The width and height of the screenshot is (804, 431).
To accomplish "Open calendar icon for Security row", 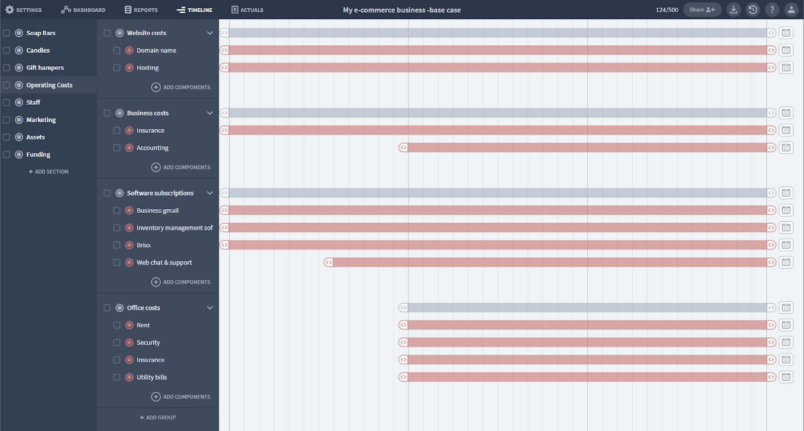I will coord(786,342).
